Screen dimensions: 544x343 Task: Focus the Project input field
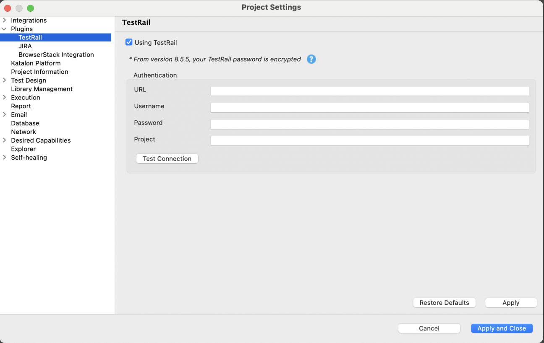[x=369, y=140]
